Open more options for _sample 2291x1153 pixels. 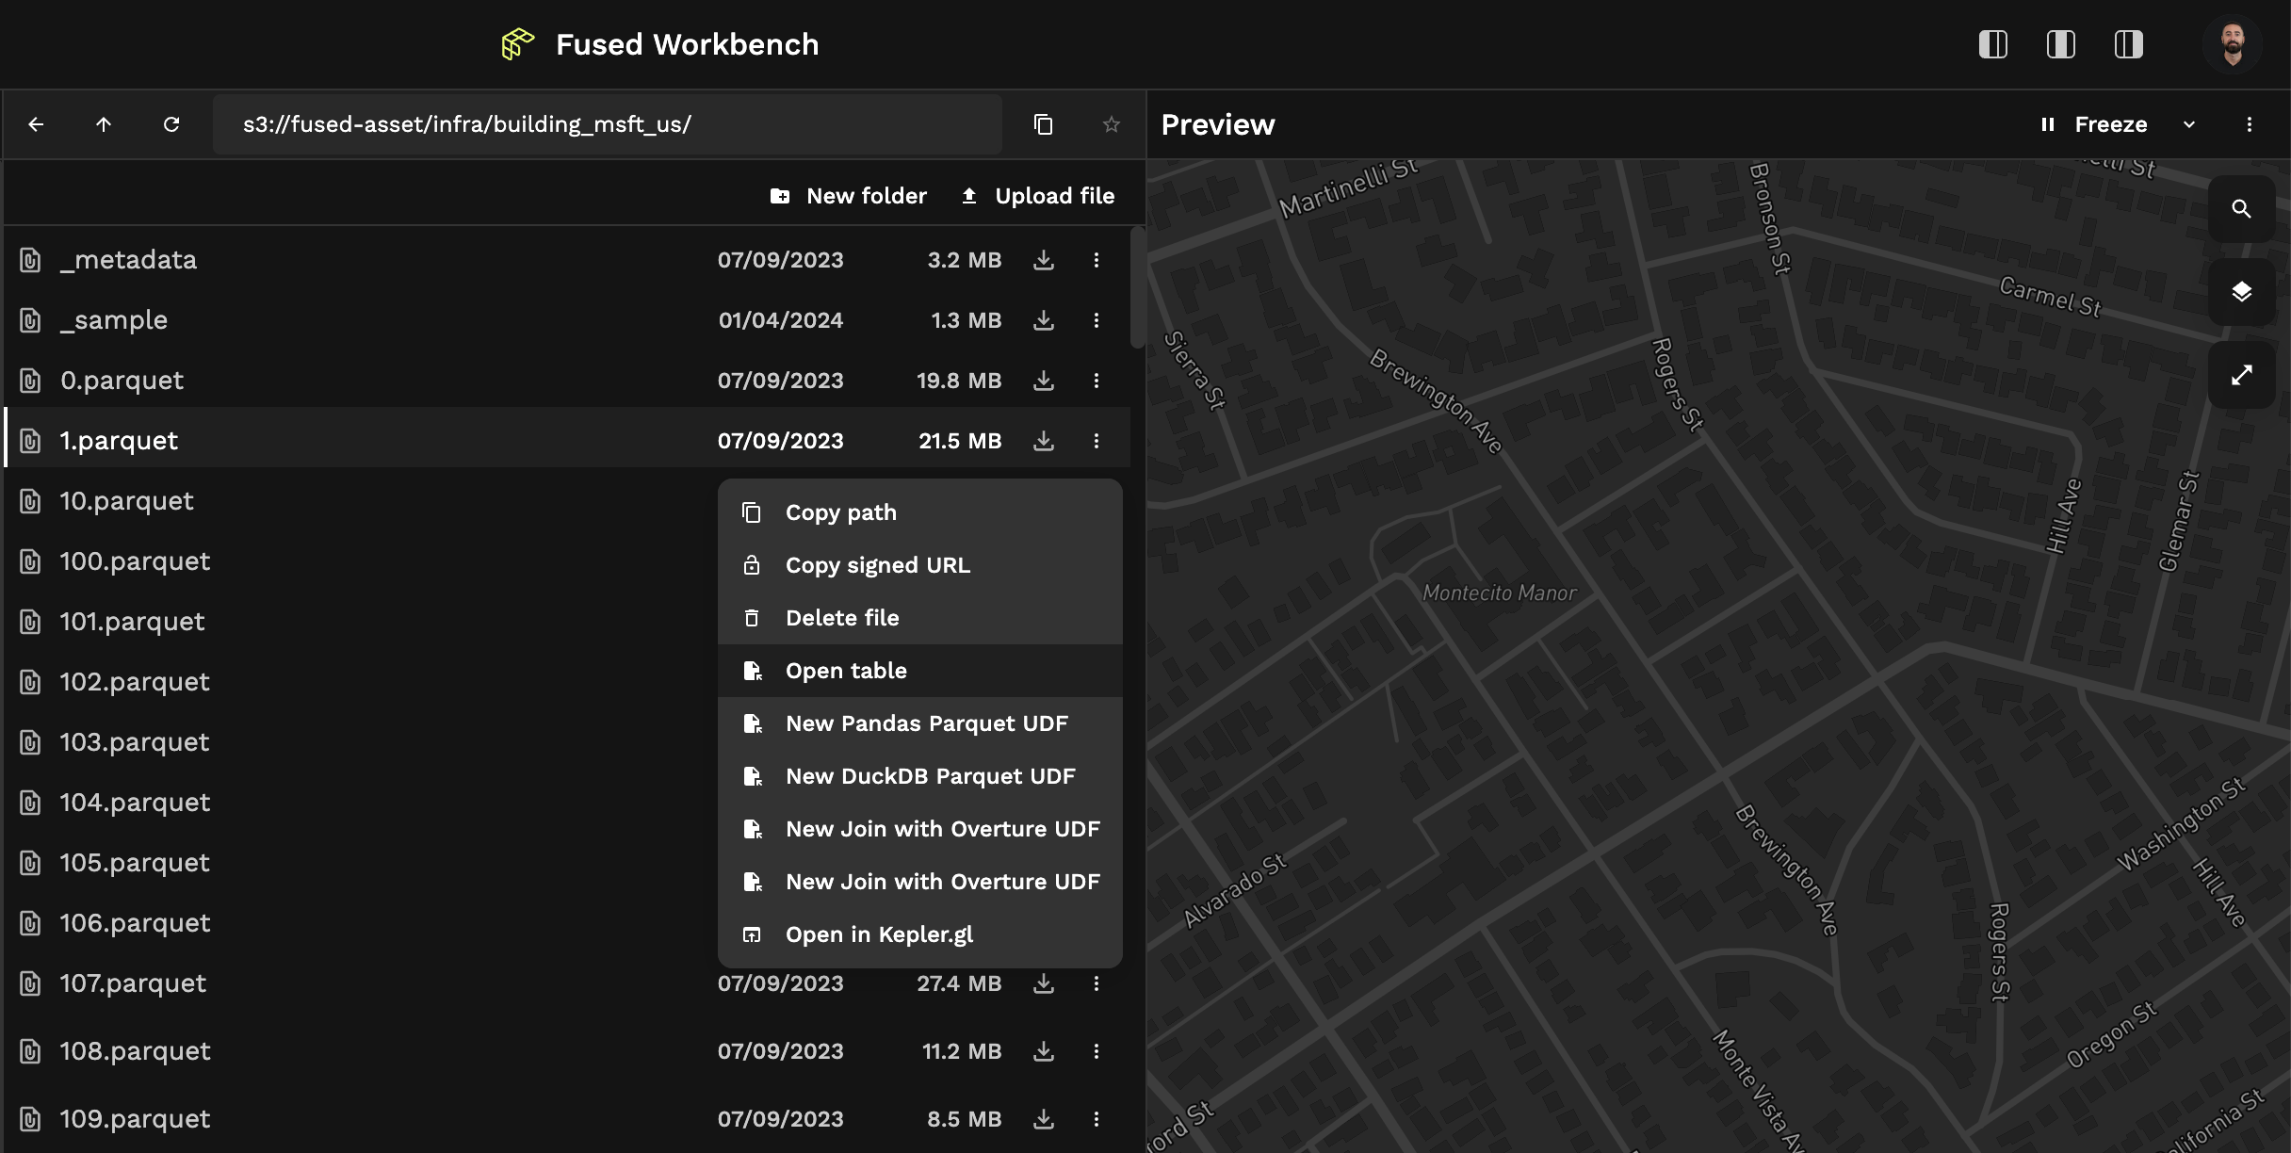point(1097,320)
